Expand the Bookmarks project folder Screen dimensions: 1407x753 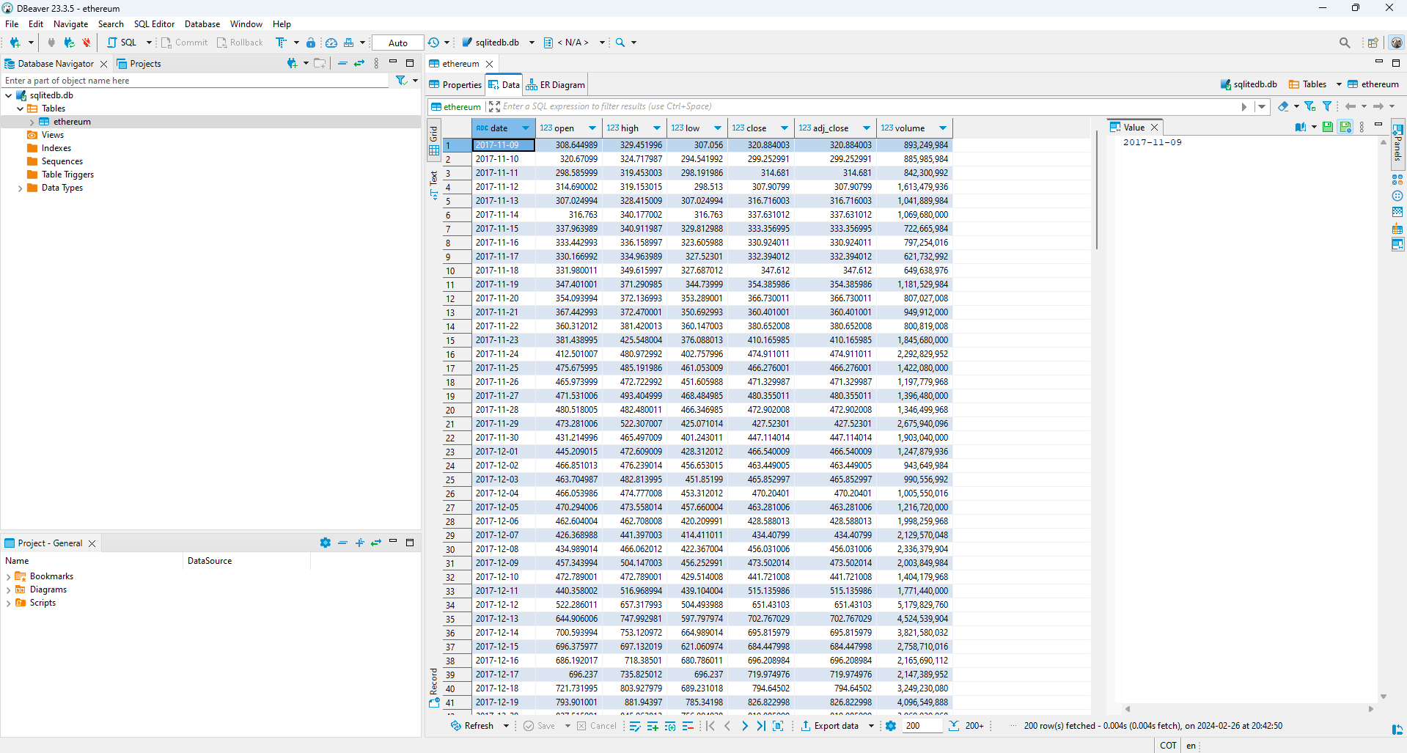coord(8,577)
